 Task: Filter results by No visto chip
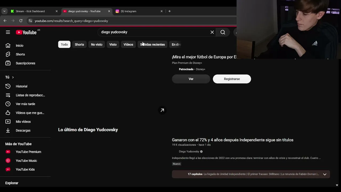coord(97,45)
